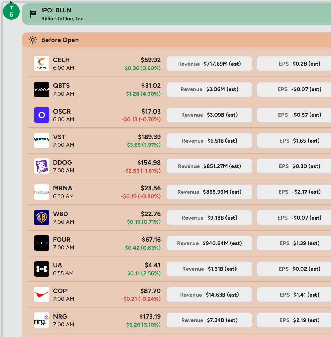Image resolution: width=331 pixels, height=337 pixels.
Task: Select the Shift4 FOUR logo
Action: pyautogui.click(x=42, y=243)
